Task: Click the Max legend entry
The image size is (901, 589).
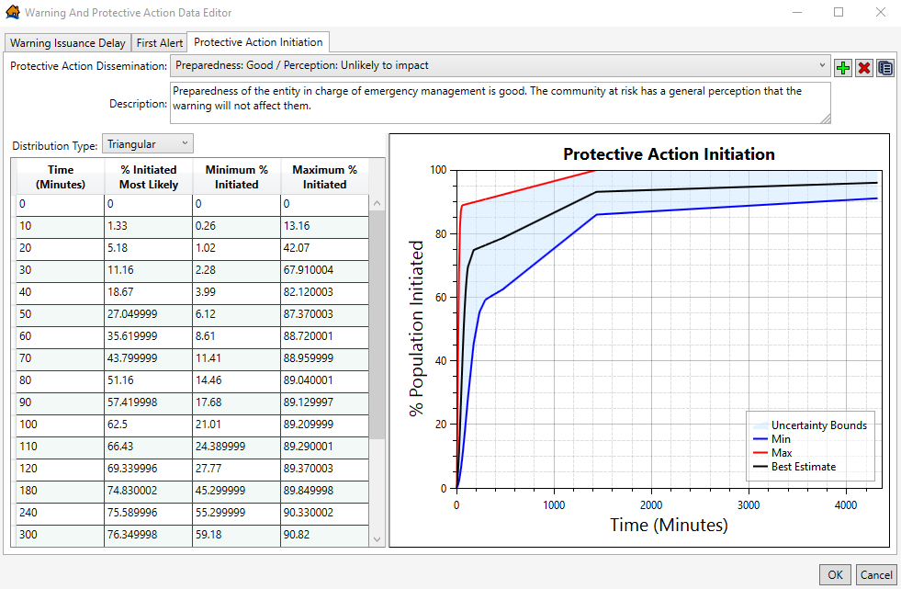Action: point(772,453)
